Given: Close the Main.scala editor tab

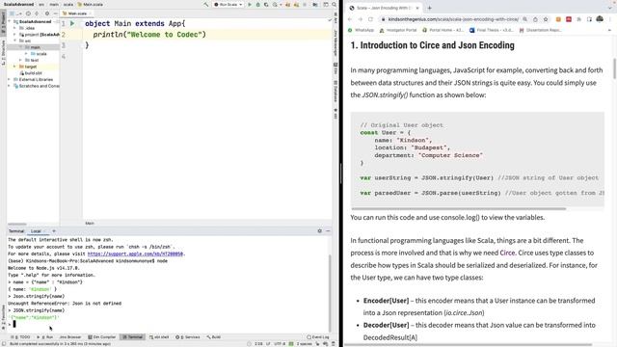Looking at the screenshot, I should [91, 13].
